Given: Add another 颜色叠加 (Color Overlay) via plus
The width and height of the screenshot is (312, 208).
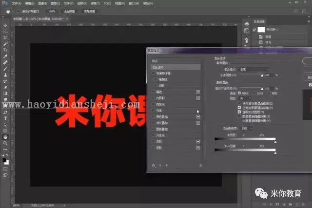Looking at the screenshot, I should (x=198, y=117).
